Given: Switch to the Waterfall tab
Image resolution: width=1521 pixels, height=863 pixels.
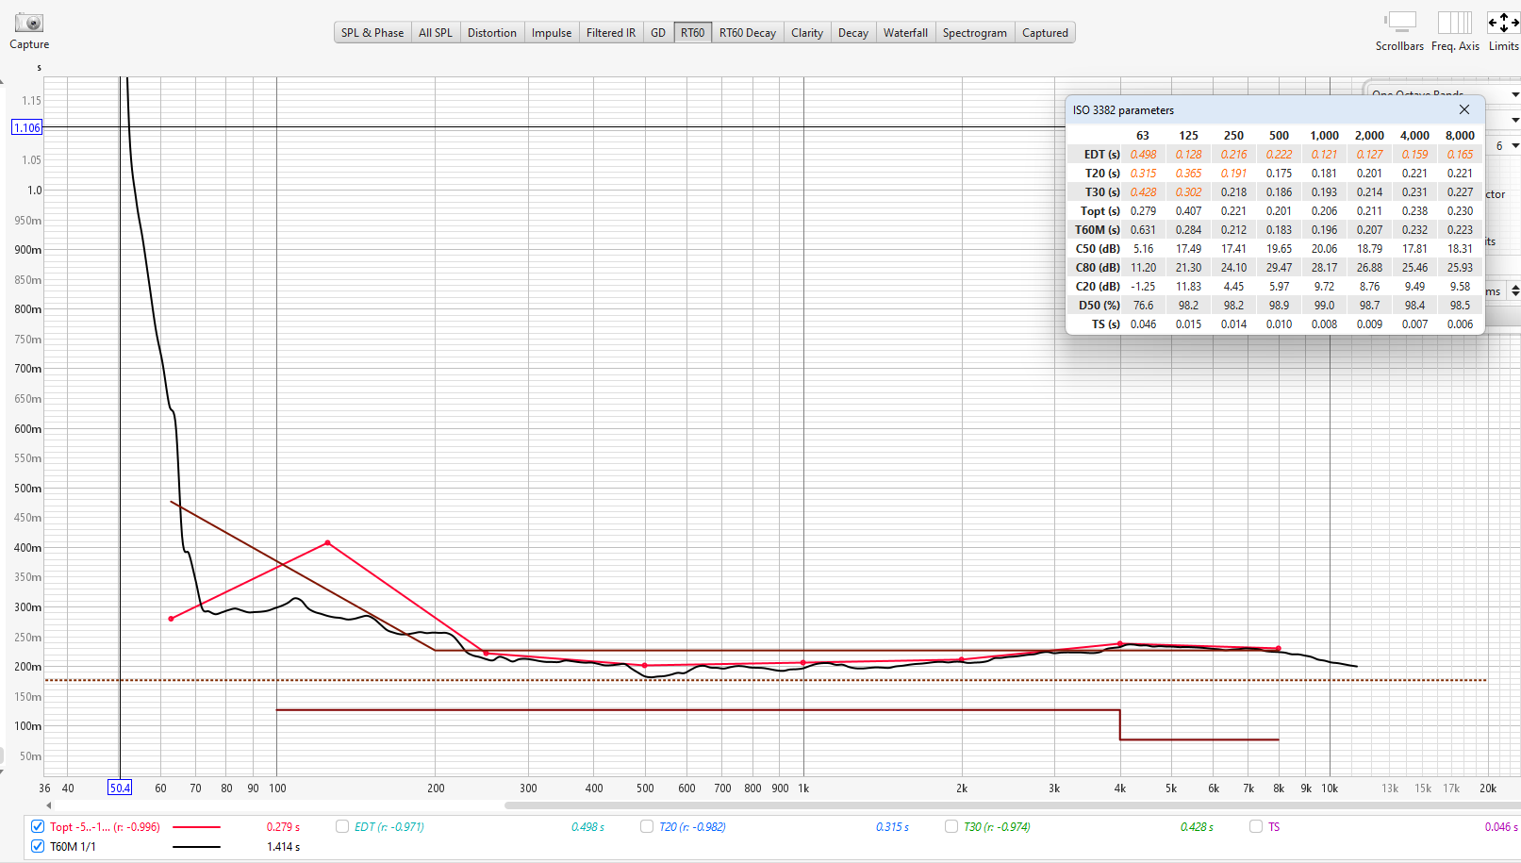Looking at the screenshot, I should point(905,33).
